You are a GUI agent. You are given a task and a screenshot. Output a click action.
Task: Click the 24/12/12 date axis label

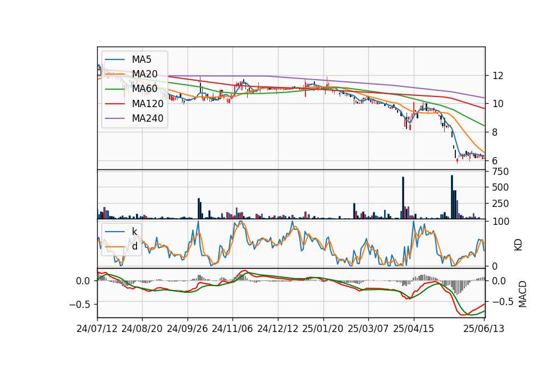(278, 329)
